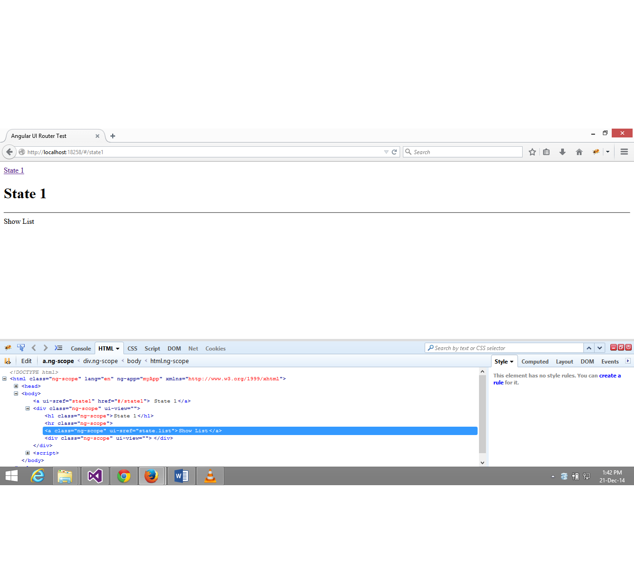
Task: Click the Show List link on the page
Action: 19,221
